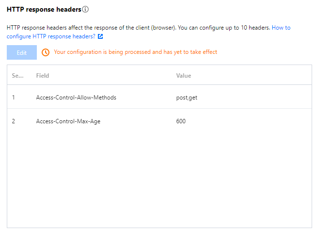Click the post,get value cell
The width and height of the screenshot is (316, 231).
[187, 98]
